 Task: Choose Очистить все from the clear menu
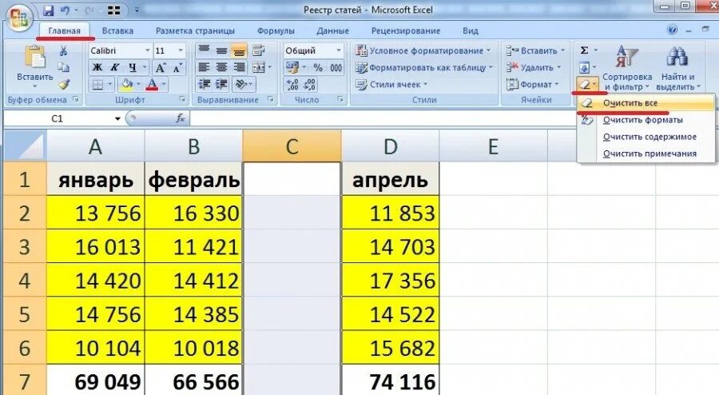pos(646,103)
